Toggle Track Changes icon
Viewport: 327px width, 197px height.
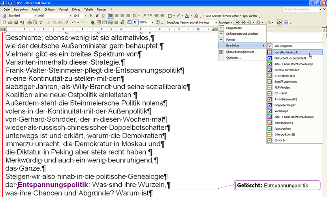(x=278, y=22)
